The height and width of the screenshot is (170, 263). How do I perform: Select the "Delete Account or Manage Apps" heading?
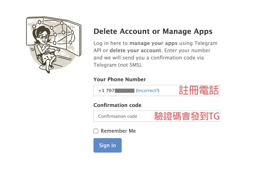pos(153,31)
